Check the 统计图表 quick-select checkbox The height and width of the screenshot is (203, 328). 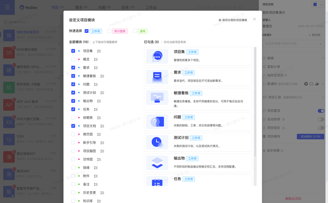[x=109, y=31]
